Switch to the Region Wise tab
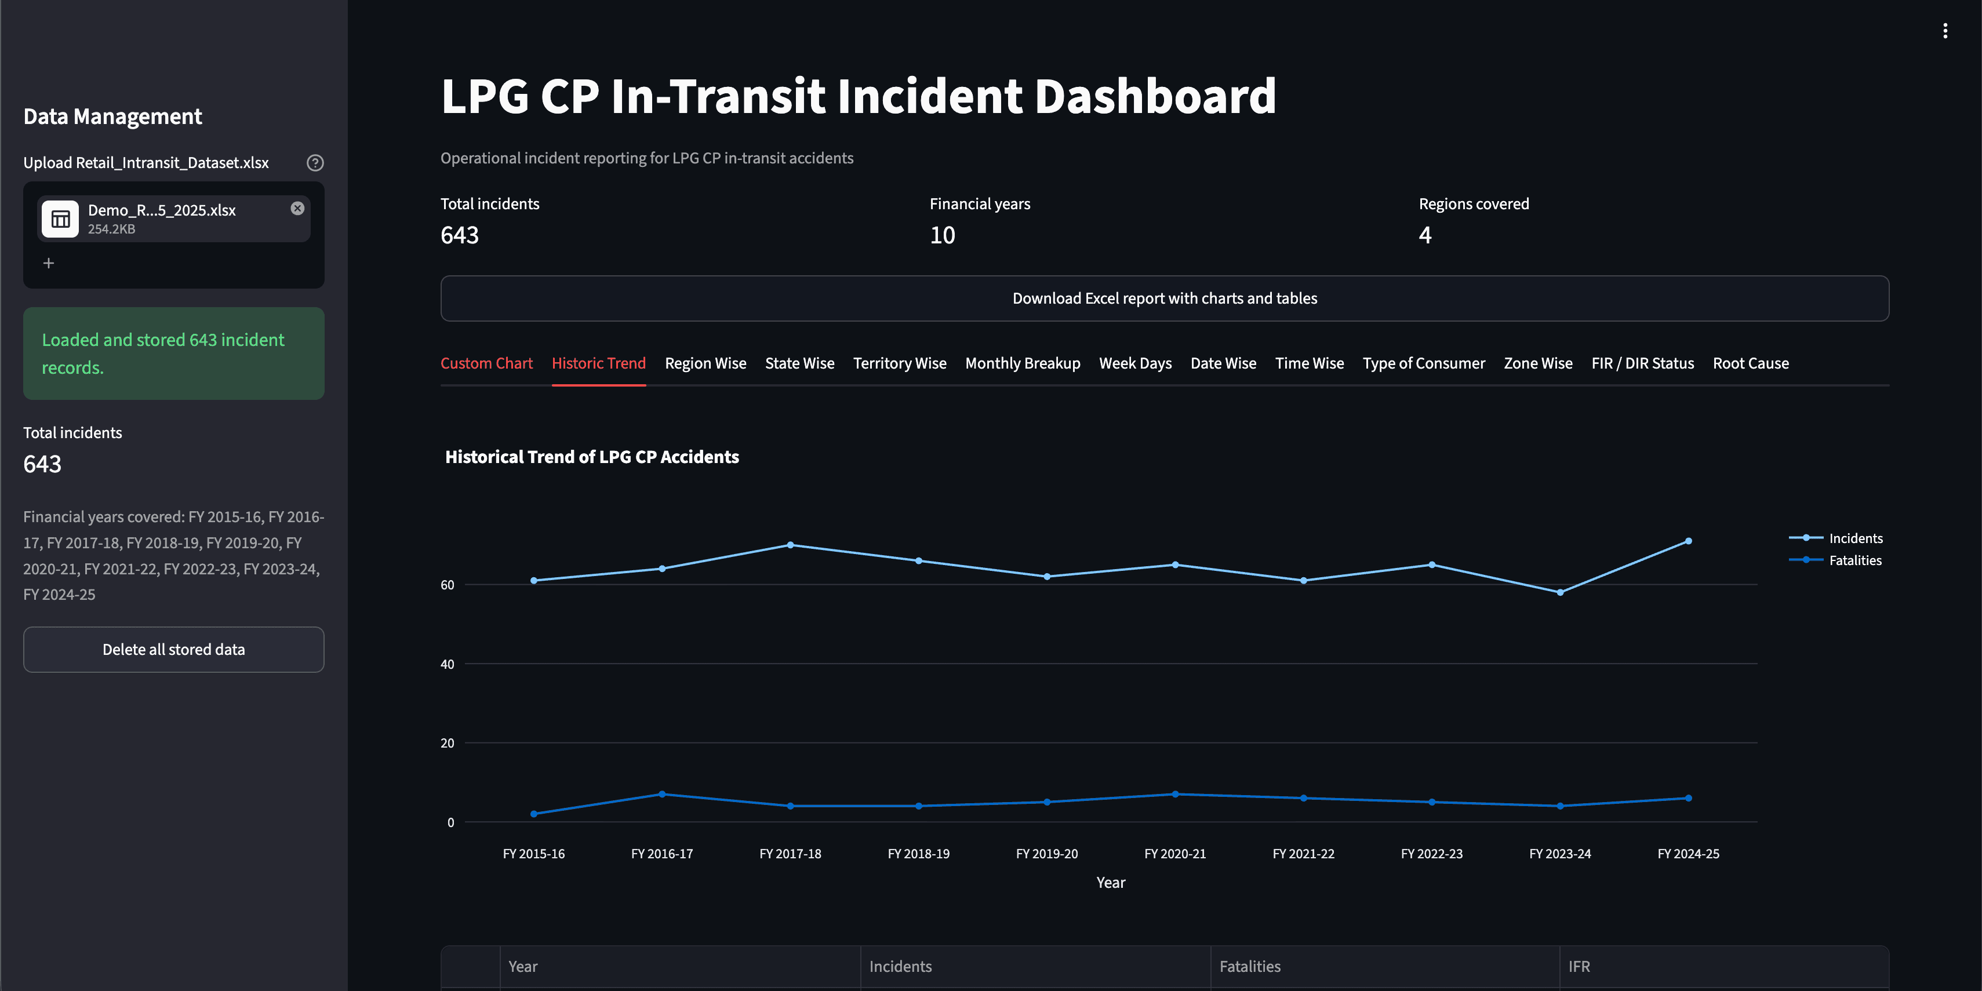Viewport: 1982px width, 991px height. tap(705, 363)
